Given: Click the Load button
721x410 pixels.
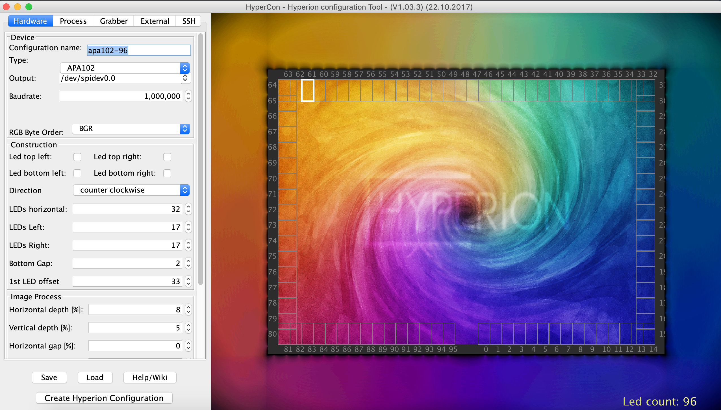Looking at the screenshot, I should (x=95, y=378).
